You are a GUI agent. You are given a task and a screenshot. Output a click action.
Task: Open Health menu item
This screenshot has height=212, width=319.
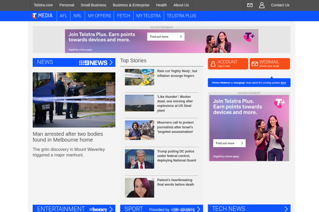(x=161, y=5)
